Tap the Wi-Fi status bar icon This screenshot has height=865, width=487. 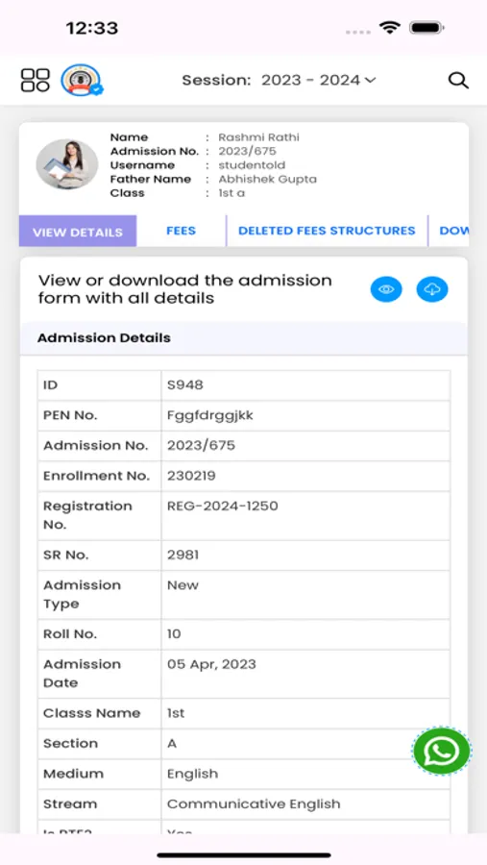click(x=389, y=28)
